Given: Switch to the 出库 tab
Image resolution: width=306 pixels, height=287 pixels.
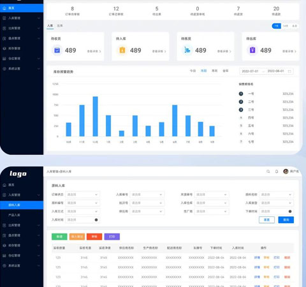Looking at the screenshot, I should (x=60, y=26).
